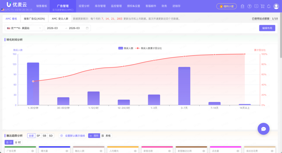Open 经营分析 in the top menu

click(x=84, y=6)
